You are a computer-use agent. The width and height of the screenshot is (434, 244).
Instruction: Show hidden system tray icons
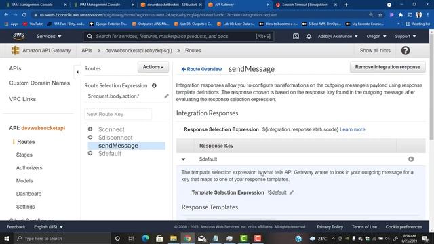(x=333, y=238)
